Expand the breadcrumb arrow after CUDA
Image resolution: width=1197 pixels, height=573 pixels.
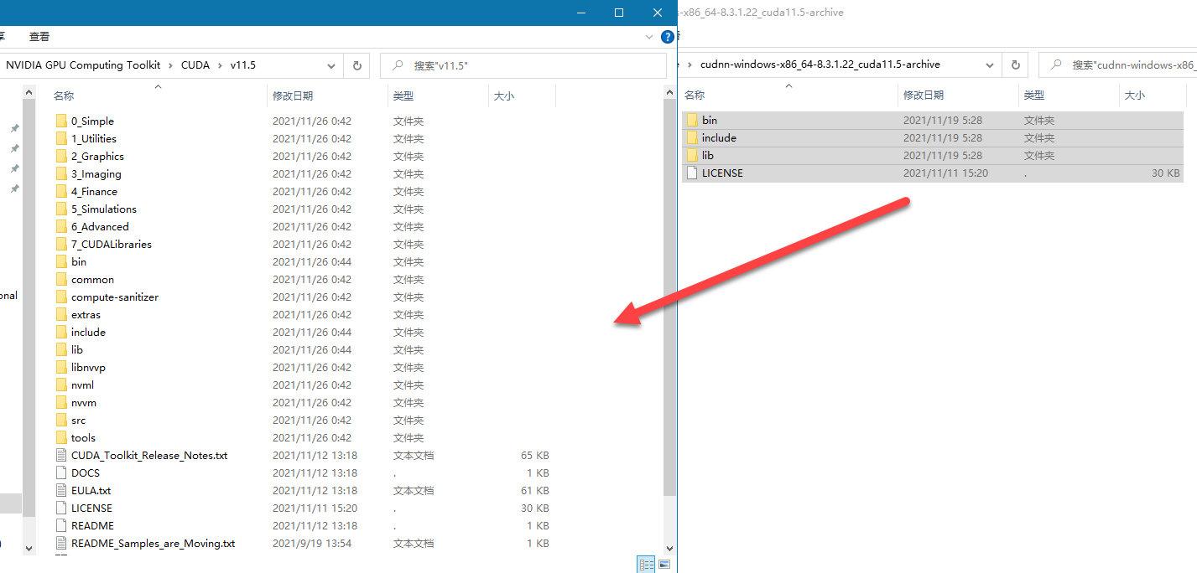click(x=220, y=65)
